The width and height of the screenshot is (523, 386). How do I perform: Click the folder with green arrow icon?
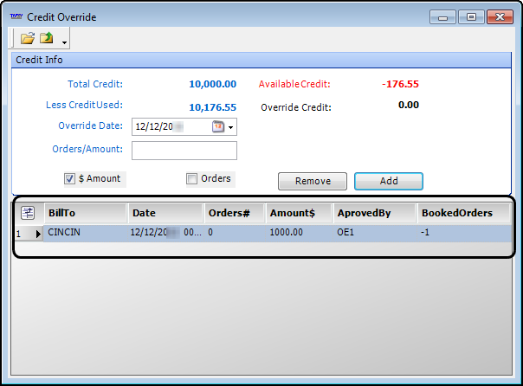(x=47, y=38)
